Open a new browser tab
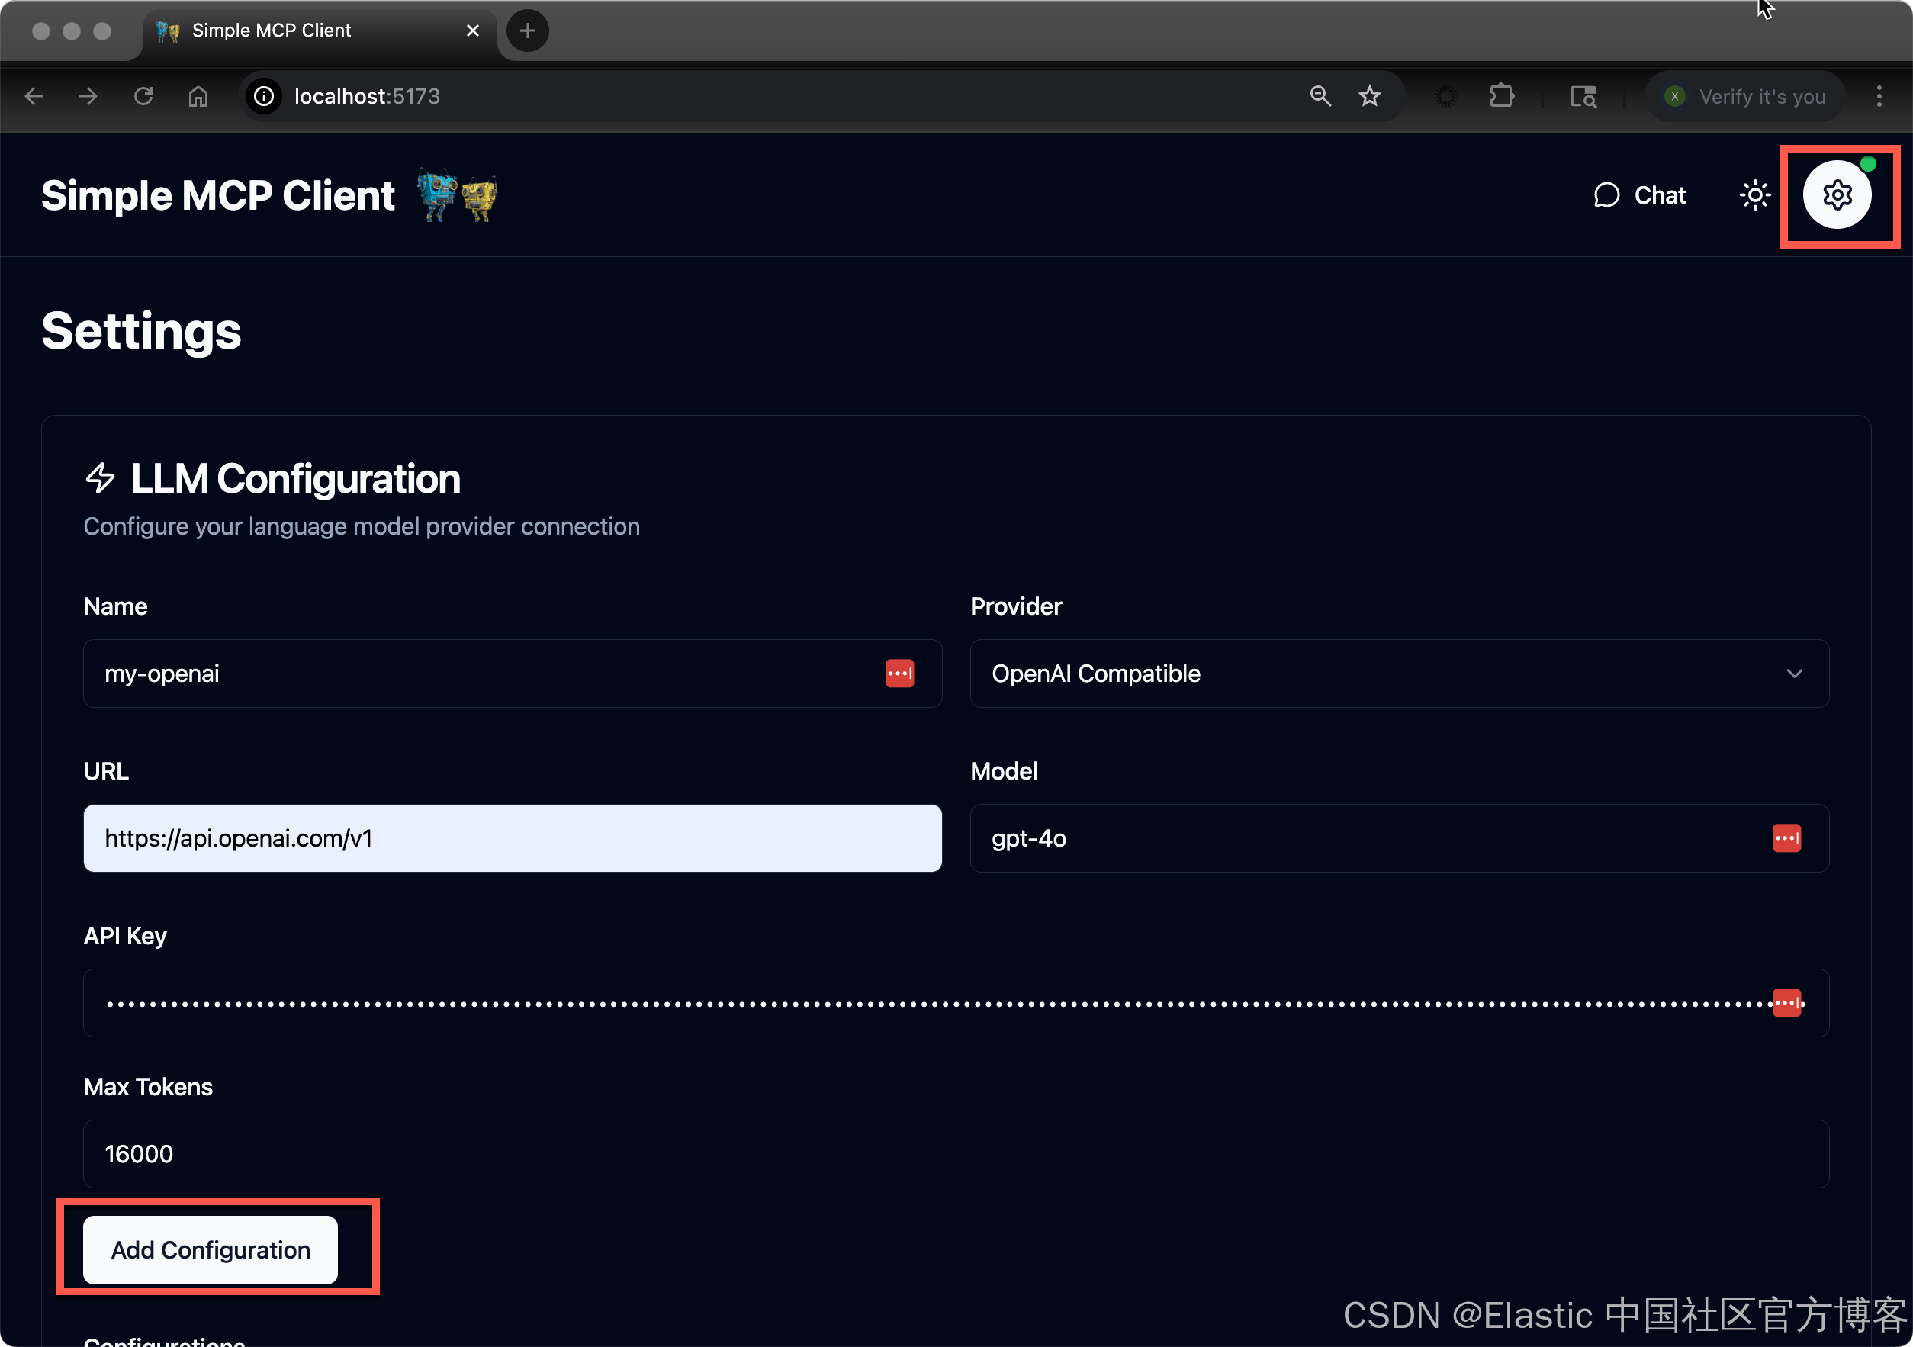Image resolution: width=1913 pixels, height=1347 pixels. (x=527, y=31)
